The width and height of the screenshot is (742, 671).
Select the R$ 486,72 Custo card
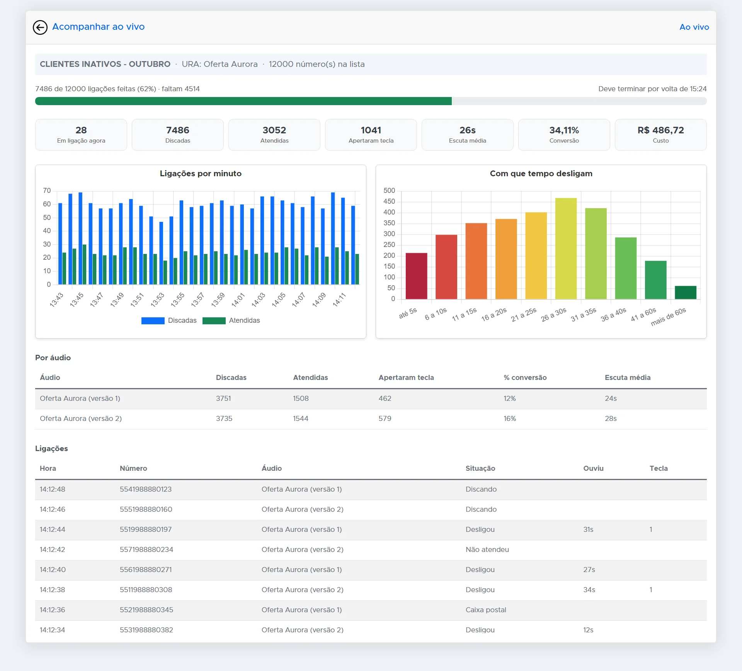point(661,135)
